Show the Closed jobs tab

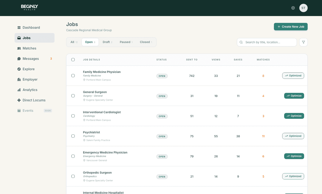146,42
